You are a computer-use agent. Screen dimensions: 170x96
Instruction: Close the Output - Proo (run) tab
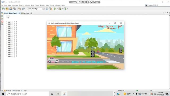[x=19, y=13]
